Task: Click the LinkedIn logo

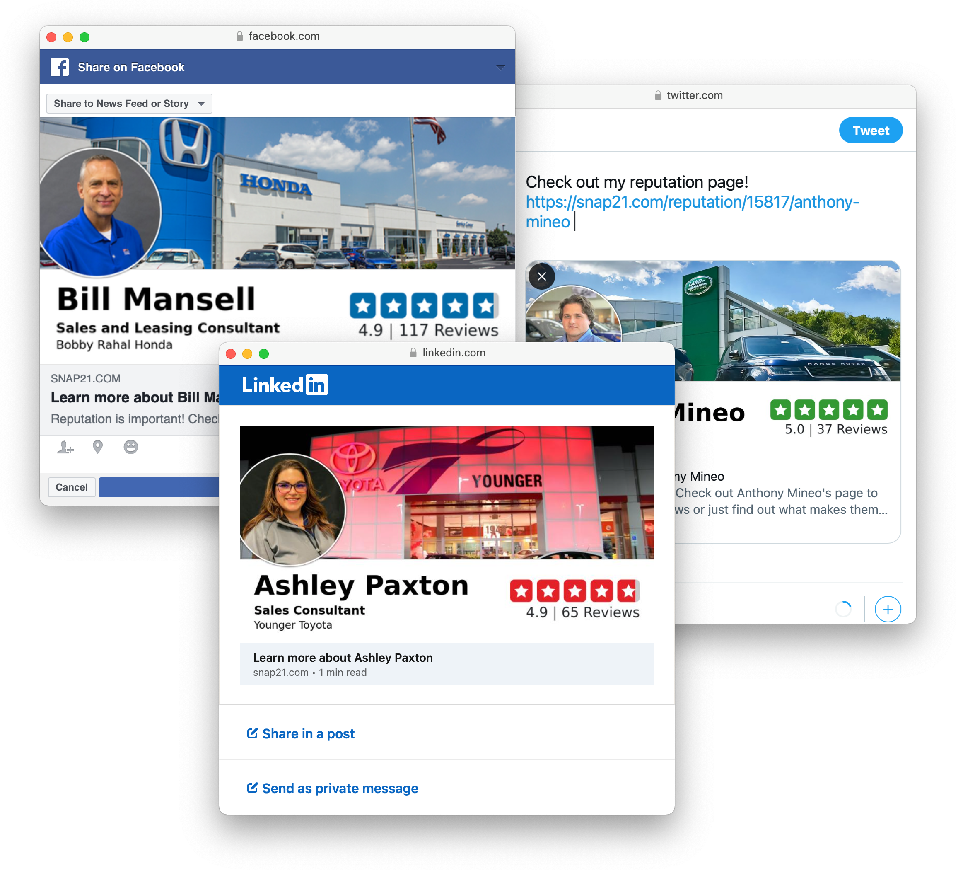Action: point(285,385)
